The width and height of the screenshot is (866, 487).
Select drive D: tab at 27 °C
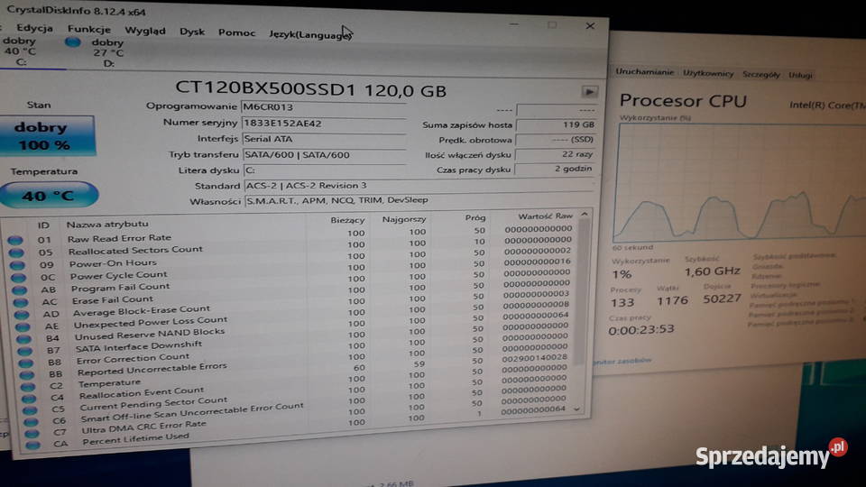tap(107, 53)
